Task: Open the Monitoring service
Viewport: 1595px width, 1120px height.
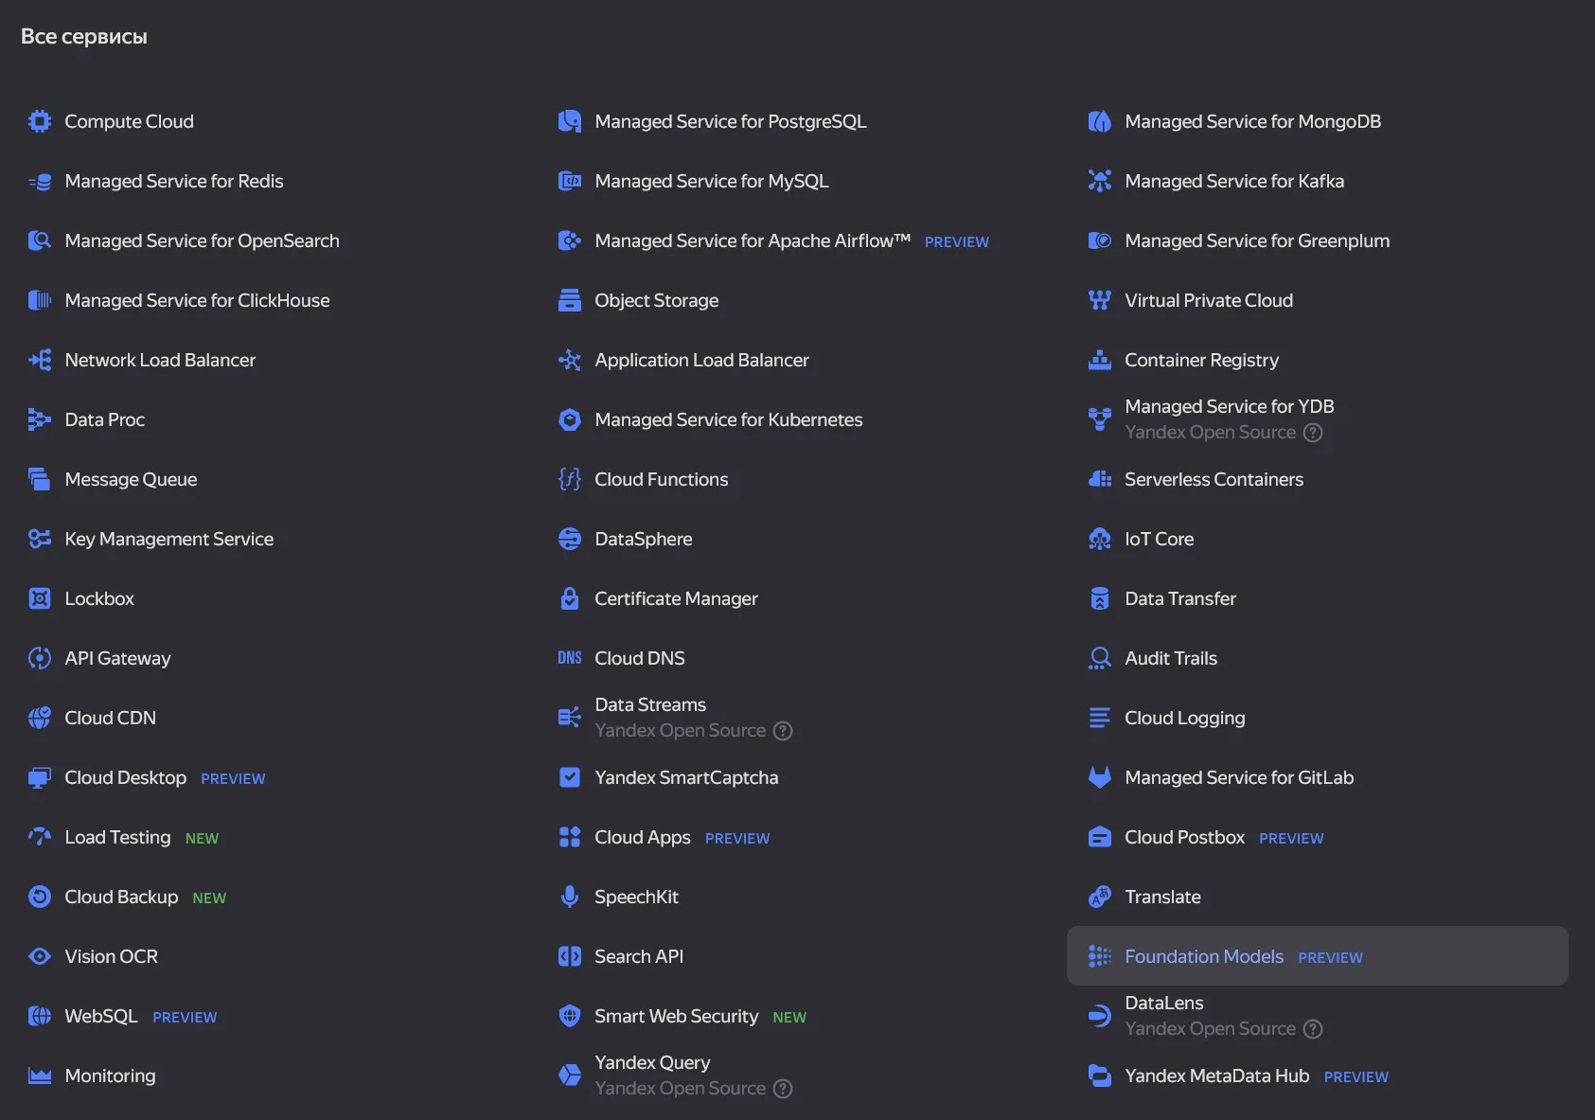Action: pos(110,1076)
